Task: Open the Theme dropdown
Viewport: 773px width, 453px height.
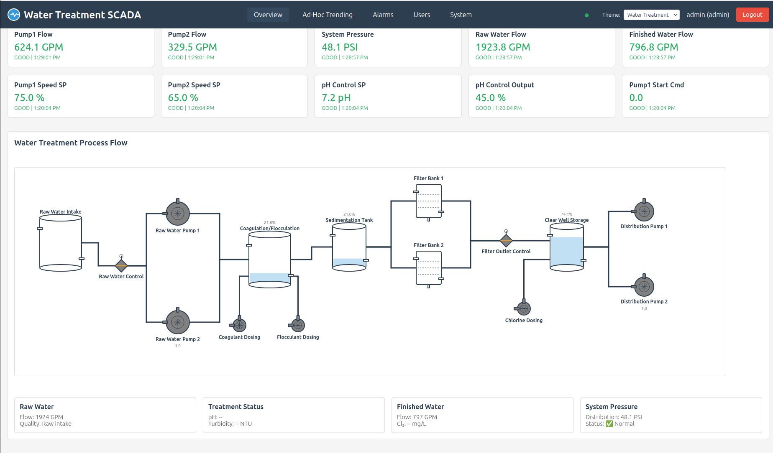Action: click(x=651, y=15)
